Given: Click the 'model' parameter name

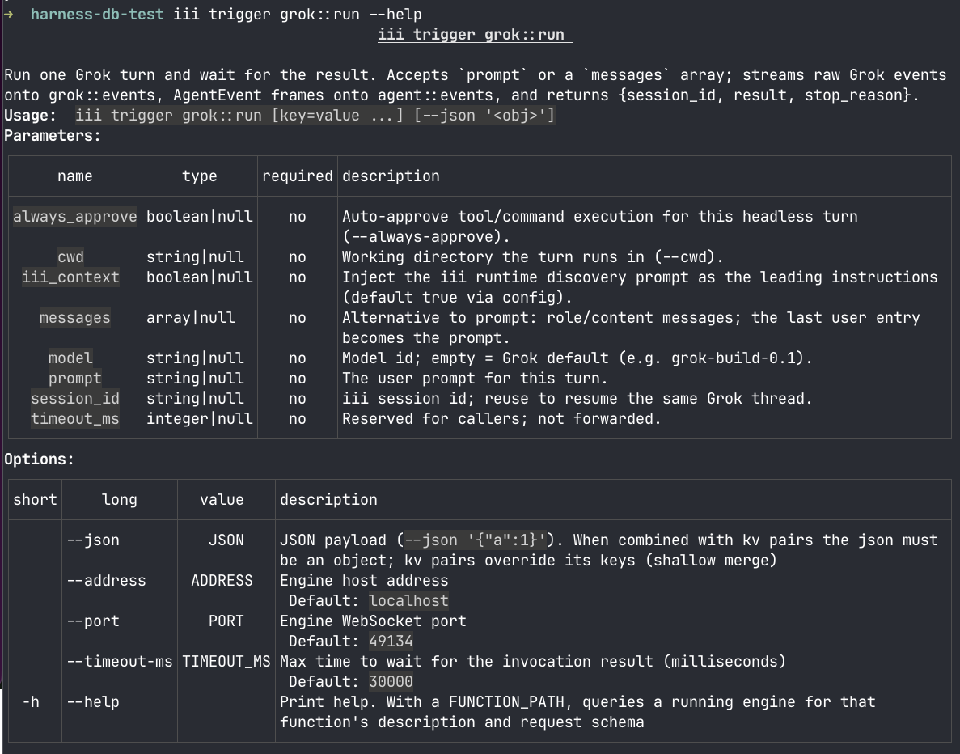Looking at the screenshot, I should coord(70,358).
